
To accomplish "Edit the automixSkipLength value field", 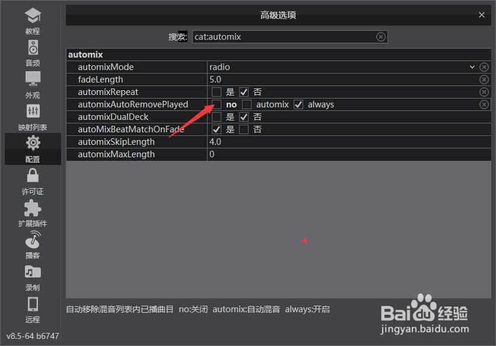I will [349, 142].
